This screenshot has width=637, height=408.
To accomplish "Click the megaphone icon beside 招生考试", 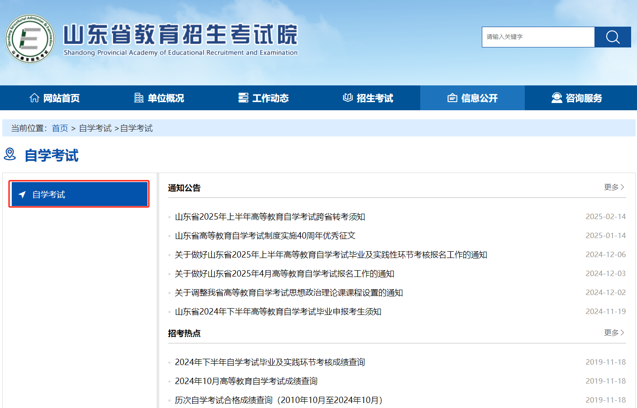I will [x=348, y=98].
